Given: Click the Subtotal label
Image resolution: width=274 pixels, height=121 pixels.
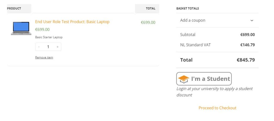Looking at the screenshot, I should [188, 35].
